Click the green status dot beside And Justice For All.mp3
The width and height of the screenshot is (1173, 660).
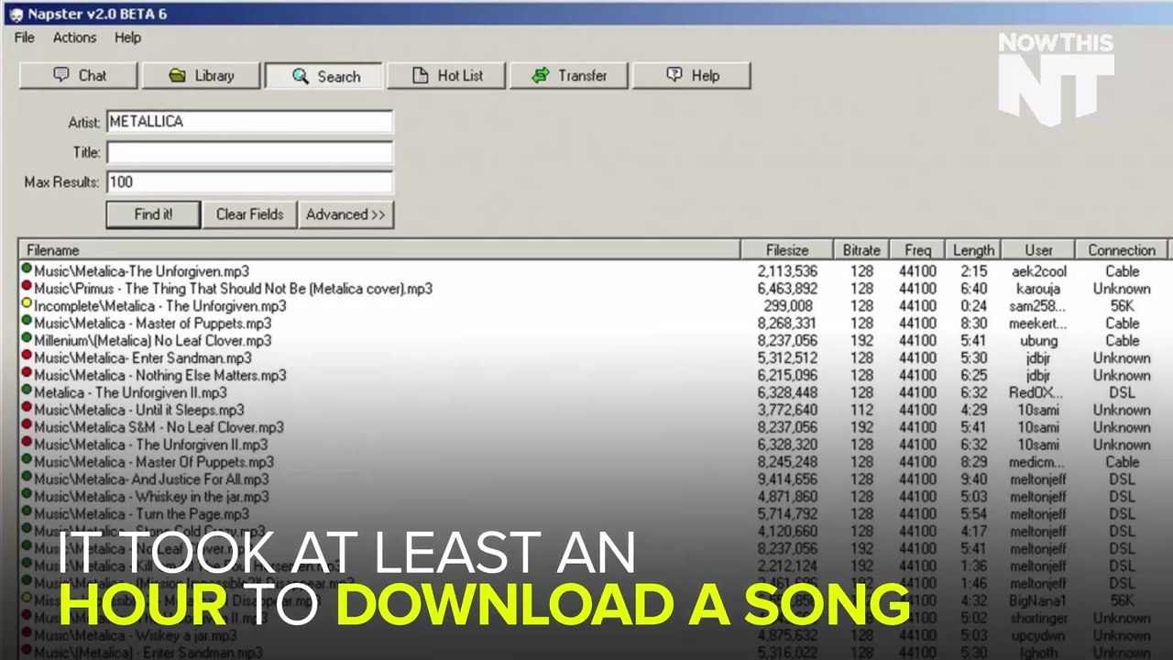[27, 478]
